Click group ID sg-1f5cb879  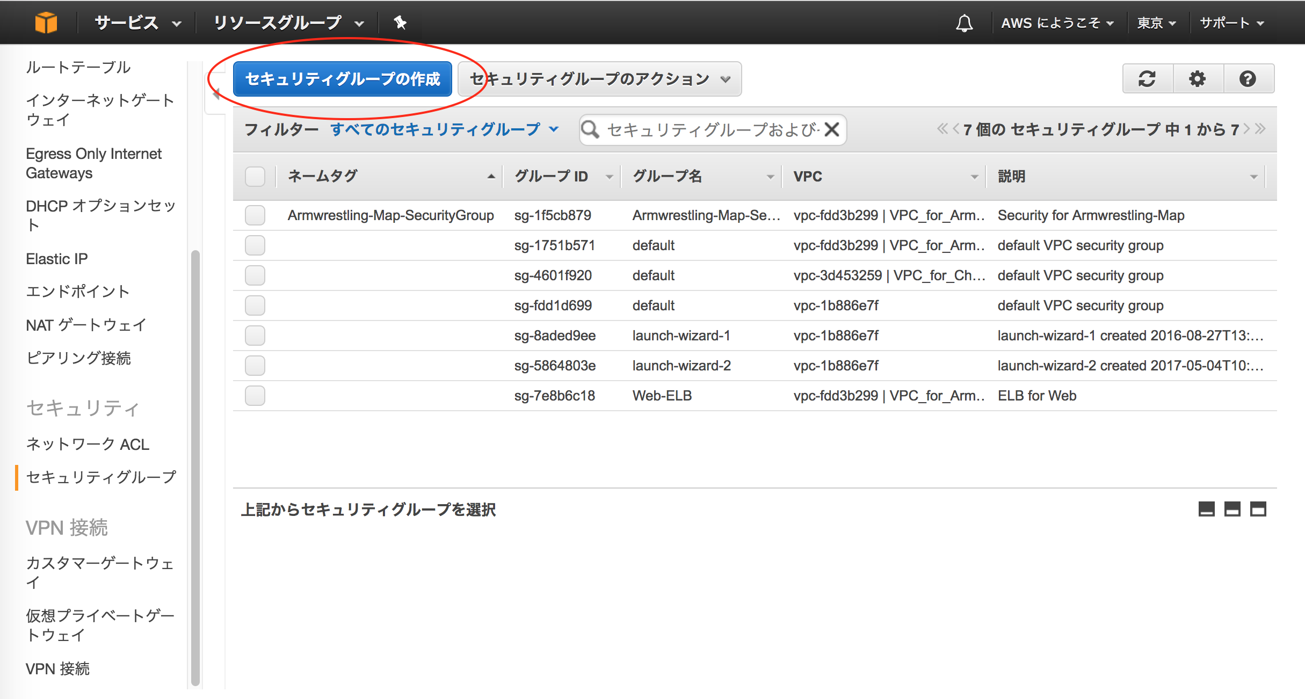(x=553, y=215)
